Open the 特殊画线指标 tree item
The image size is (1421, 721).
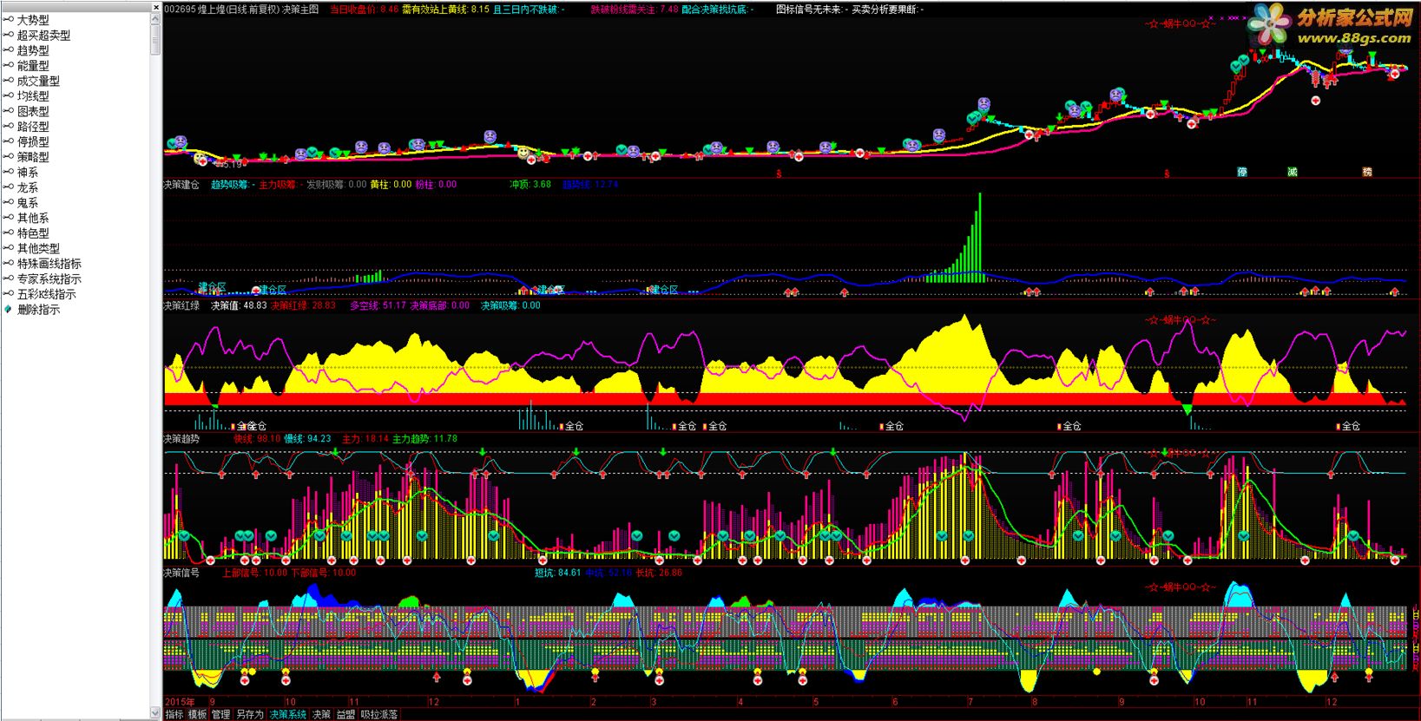(49, 264)
